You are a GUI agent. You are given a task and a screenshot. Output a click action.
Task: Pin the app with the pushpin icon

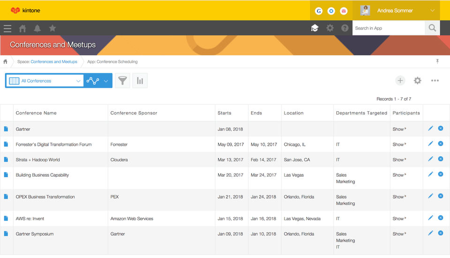click(437, 61)
